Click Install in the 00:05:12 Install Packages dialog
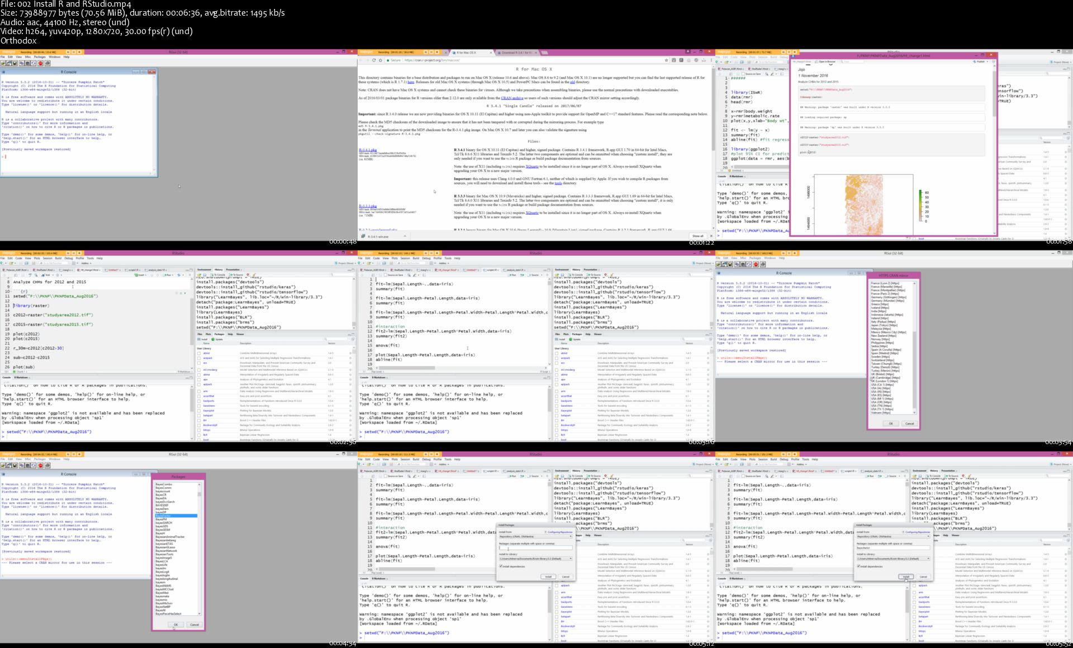Viewport: 1073px width, 648px height. coord(548,576)
